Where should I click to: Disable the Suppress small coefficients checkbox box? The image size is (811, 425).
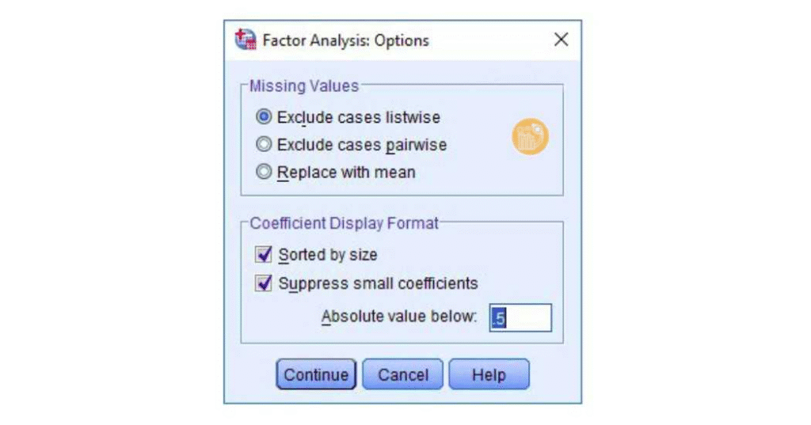pyautogui.click(x=264, y=283)
